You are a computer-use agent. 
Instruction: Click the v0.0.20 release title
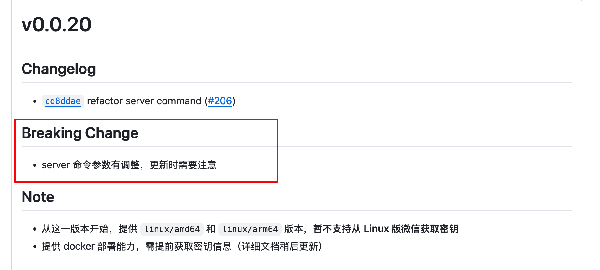(x=56, y=24)
